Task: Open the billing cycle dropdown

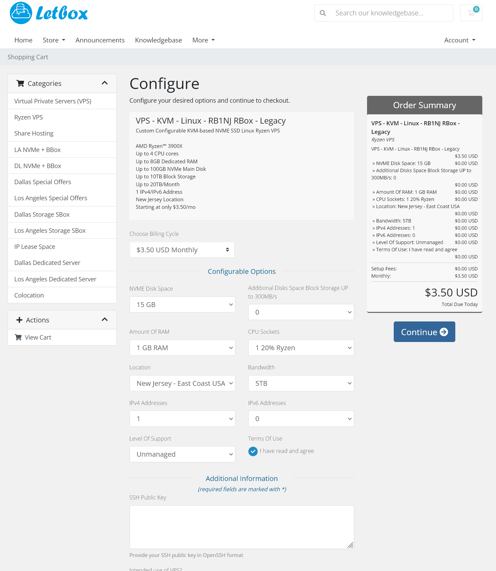Action: pyautogui.click(x=182, y=250)
